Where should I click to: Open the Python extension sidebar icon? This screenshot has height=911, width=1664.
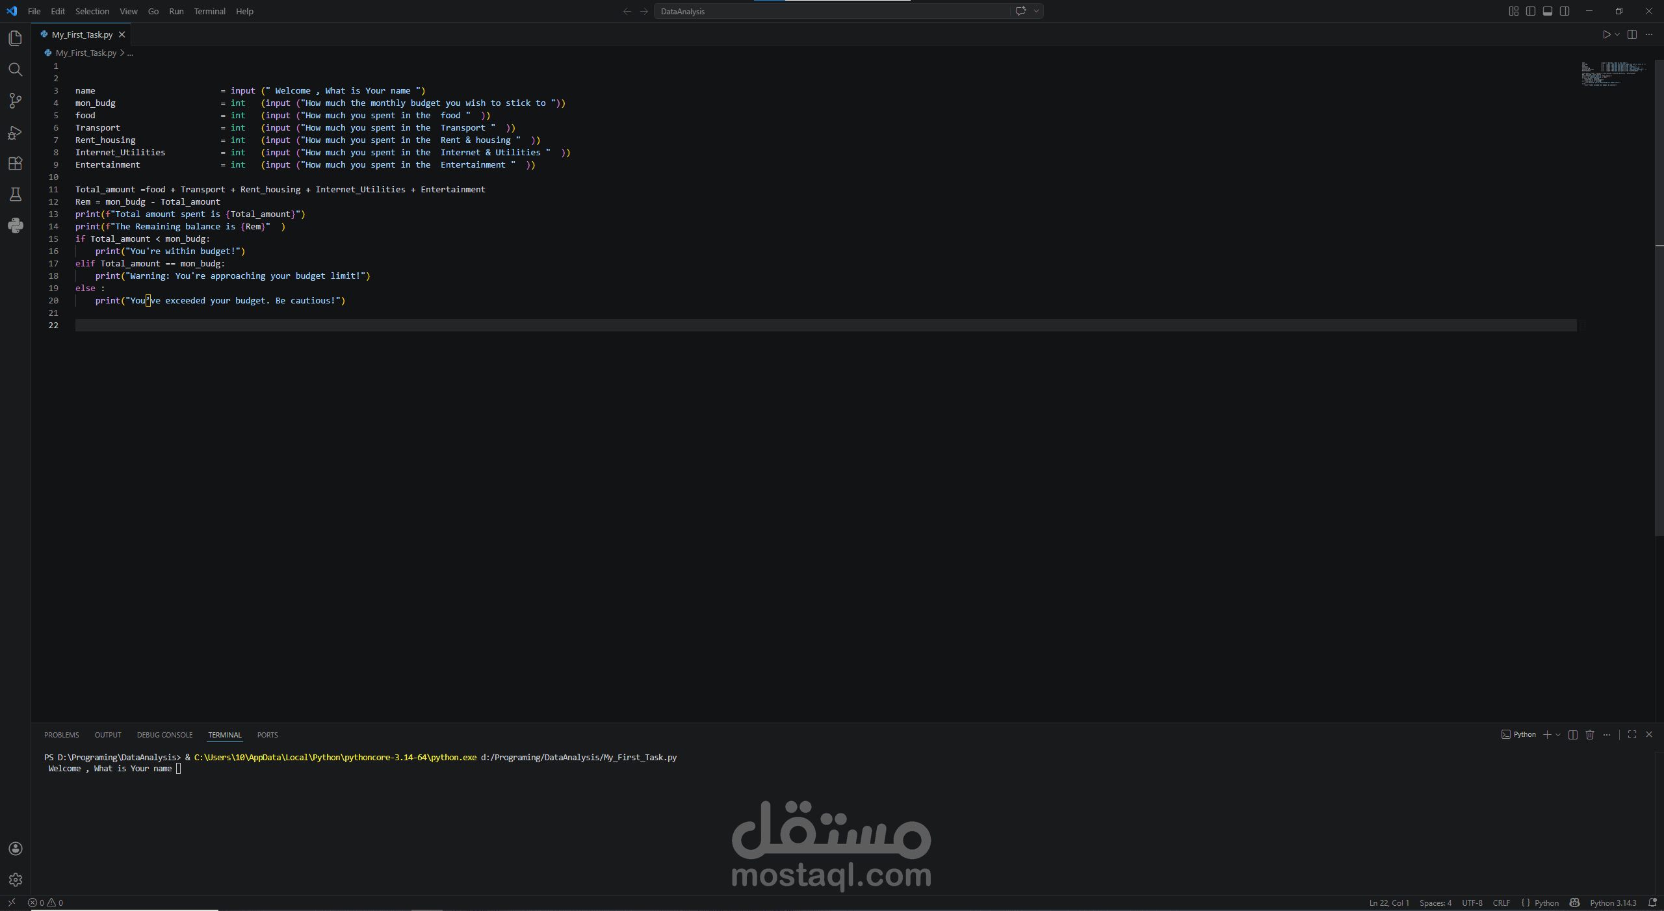15,225
